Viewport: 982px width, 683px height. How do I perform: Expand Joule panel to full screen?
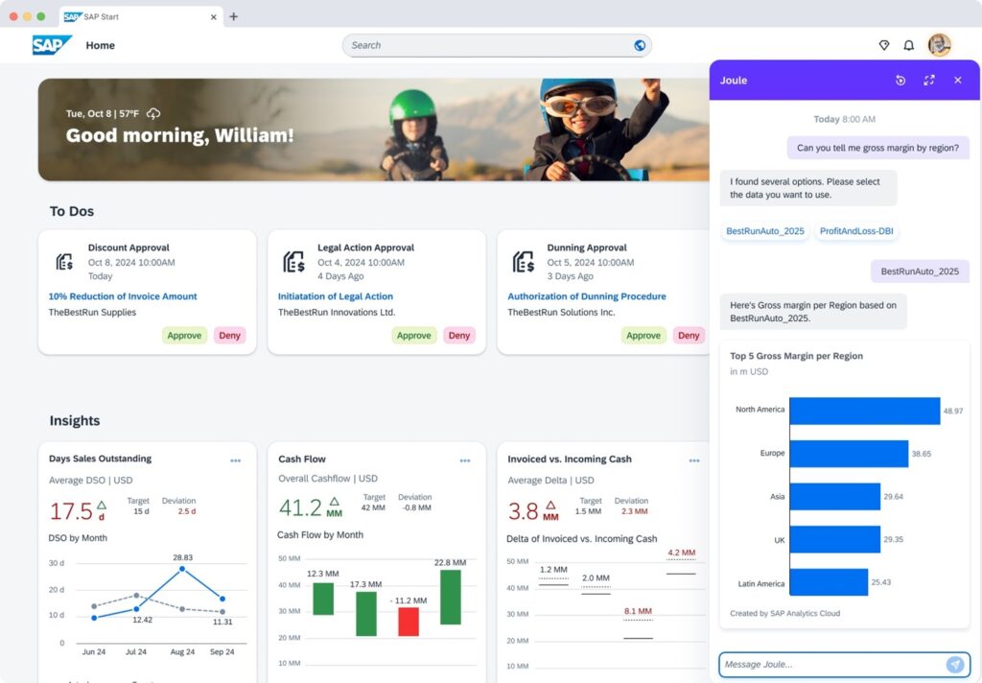[929, 81]
